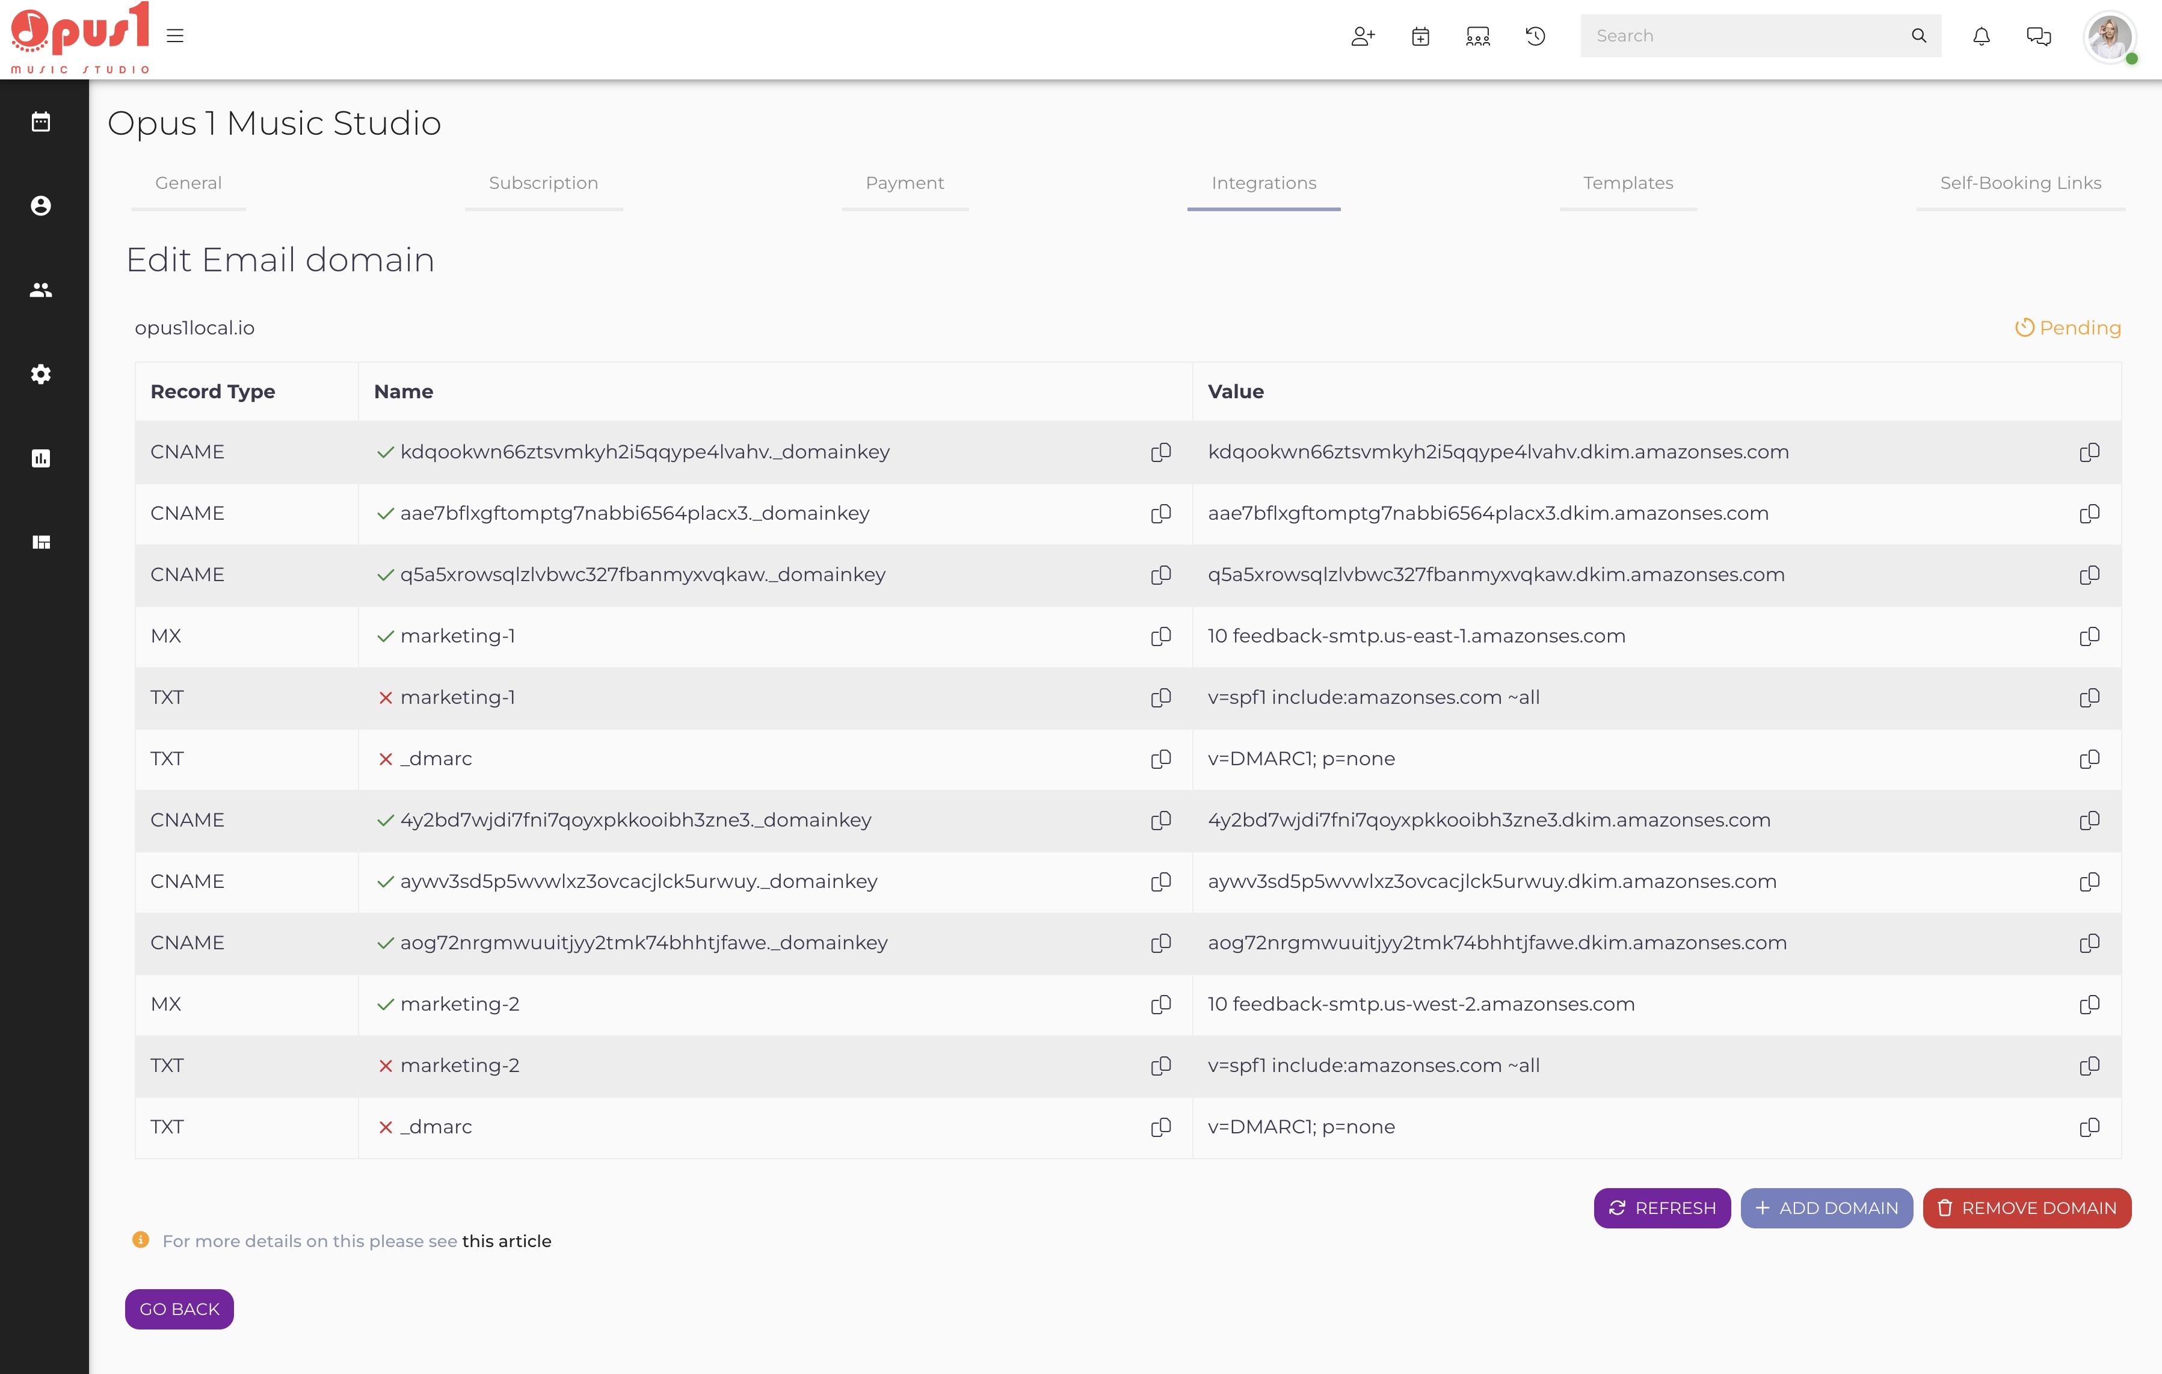Click the ADD DOMAIN button
The image size is (2162, 1374).
(1826, 1208)
